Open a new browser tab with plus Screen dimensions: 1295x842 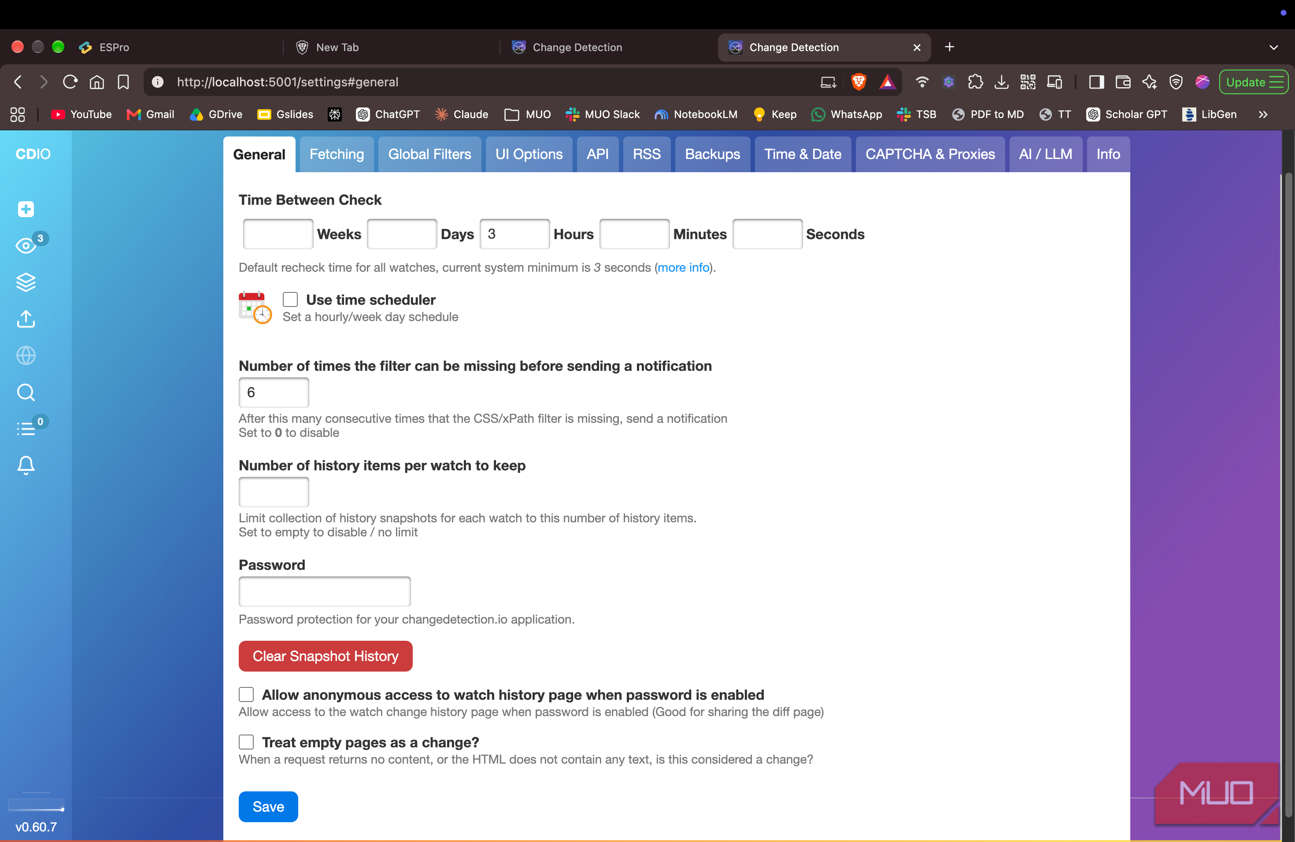point(950,47)
